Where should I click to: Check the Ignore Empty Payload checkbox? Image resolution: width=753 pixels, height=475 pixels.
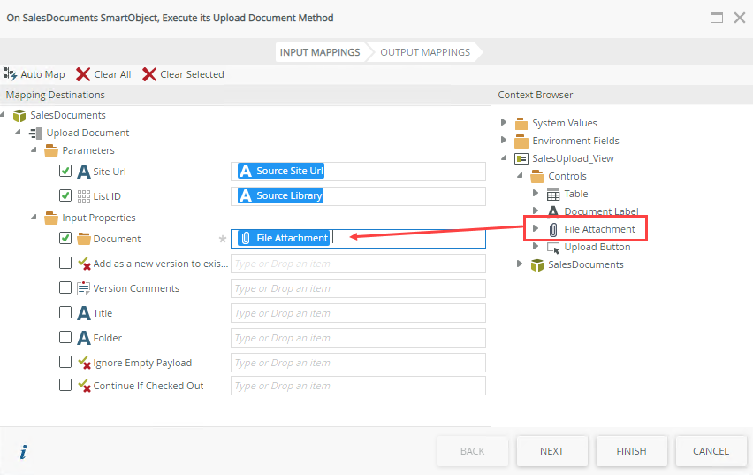65,363
